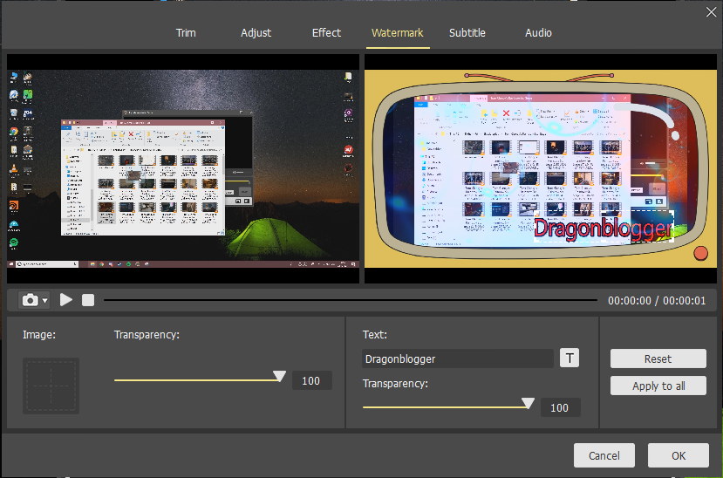Viewport: 723px width, 478px height.
Task: Open the snapshot dropdown arrow
Action: point(44,301)
